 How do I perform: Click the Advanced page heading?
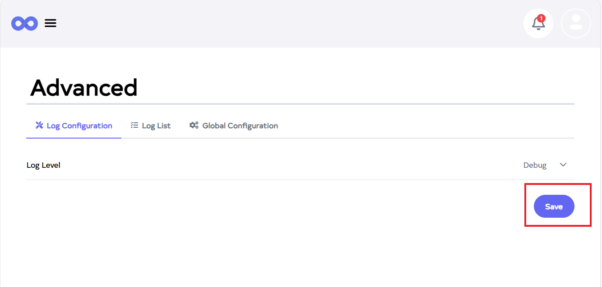click(x=84, y=88)
